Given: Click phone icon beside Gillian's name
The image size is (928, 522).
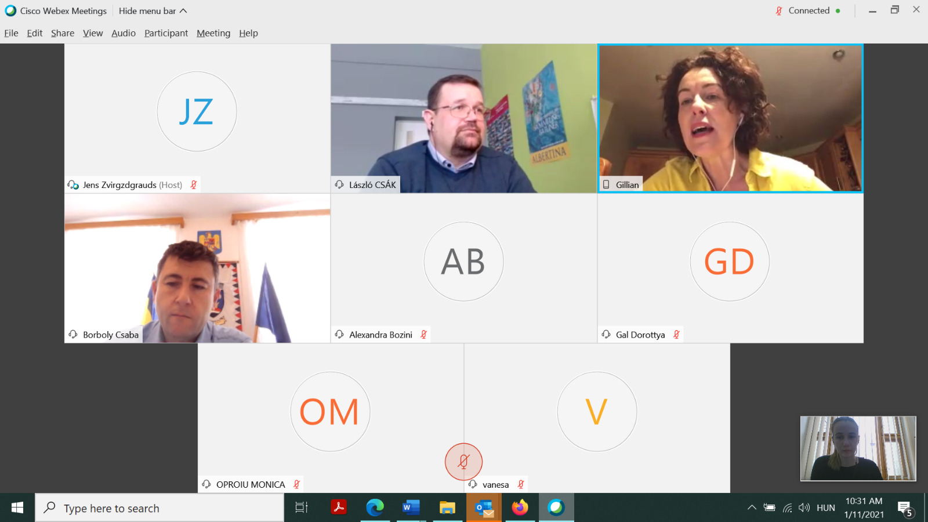Looking at the screenshot, I should (x=606, y=184).
